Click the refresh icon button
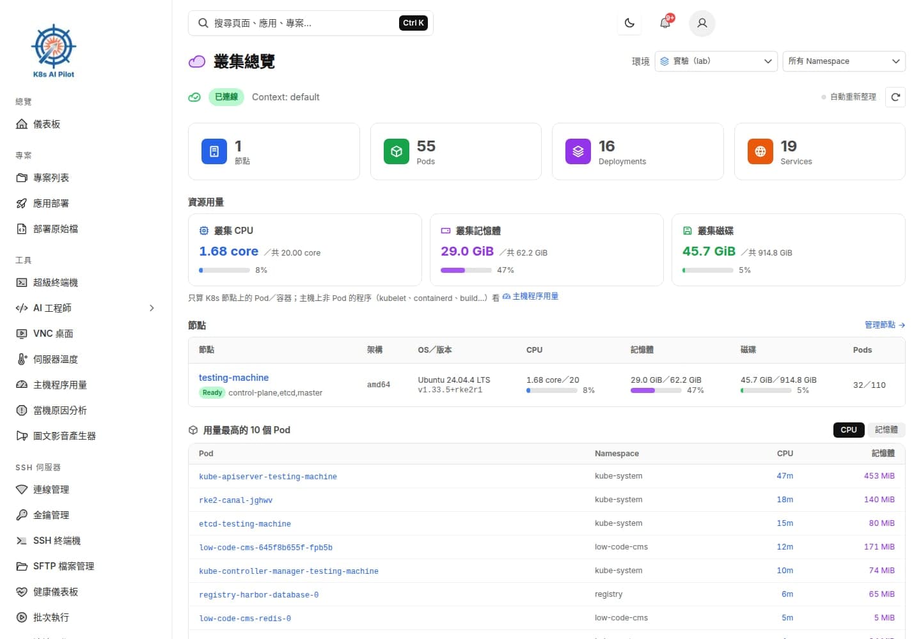 pyautogui.click(x=895, y=97)
